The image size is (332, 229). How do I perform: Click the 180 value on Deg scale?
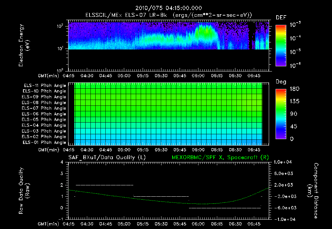tap(294, 89)
